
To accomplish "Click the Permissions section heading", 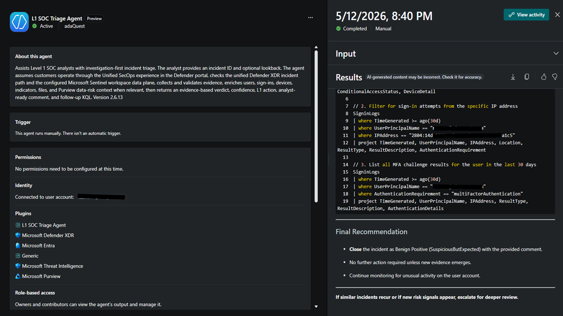I will click(28, 157).
